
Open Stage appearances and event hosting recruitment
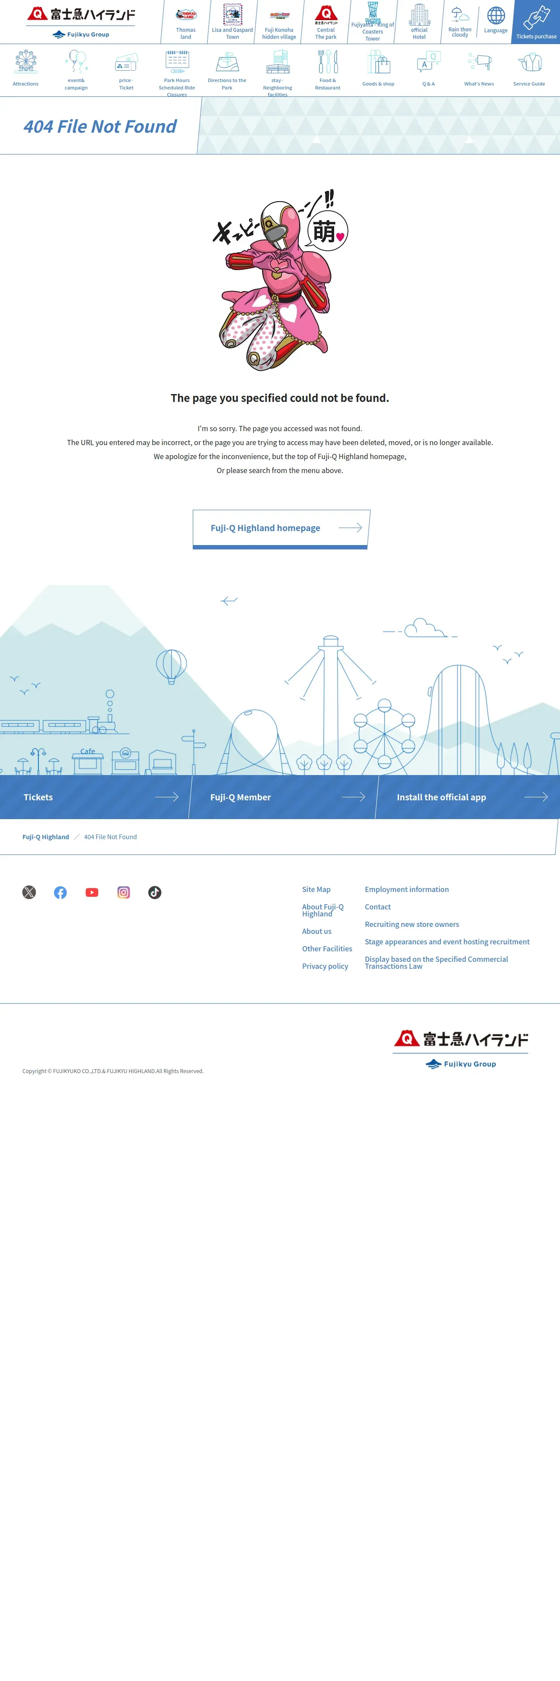tap(447, 942)
